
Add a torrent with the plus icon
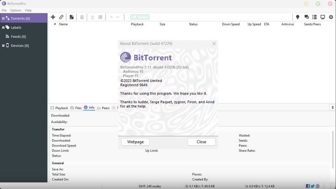53,17
